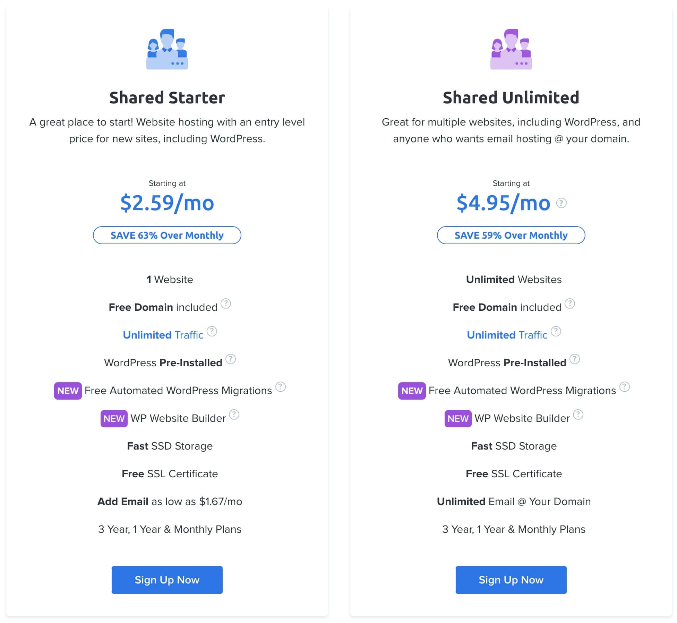Image resolution: width=677 pixels, height=623 pixels.
Task: Open Unlimited plan Unlimited Traffic help icon
Action: [556, 331]
